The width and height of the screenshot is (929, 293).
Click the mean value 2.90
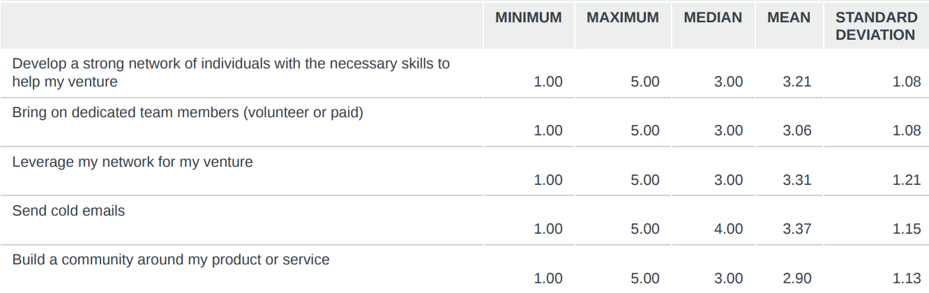point(797,278)
